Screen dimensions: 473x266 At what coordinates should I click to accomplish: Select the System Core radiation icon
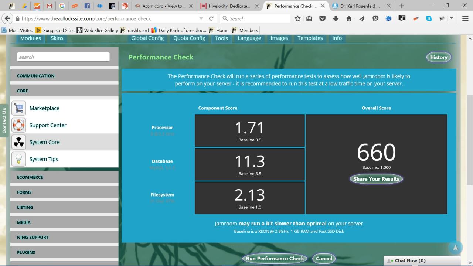19,142
